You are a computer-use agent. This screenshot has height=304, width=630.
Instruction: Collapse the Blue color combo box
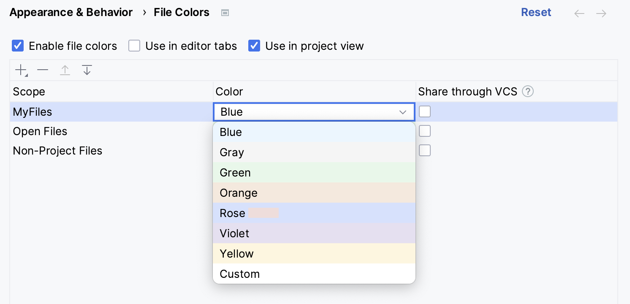click(402, 112)
